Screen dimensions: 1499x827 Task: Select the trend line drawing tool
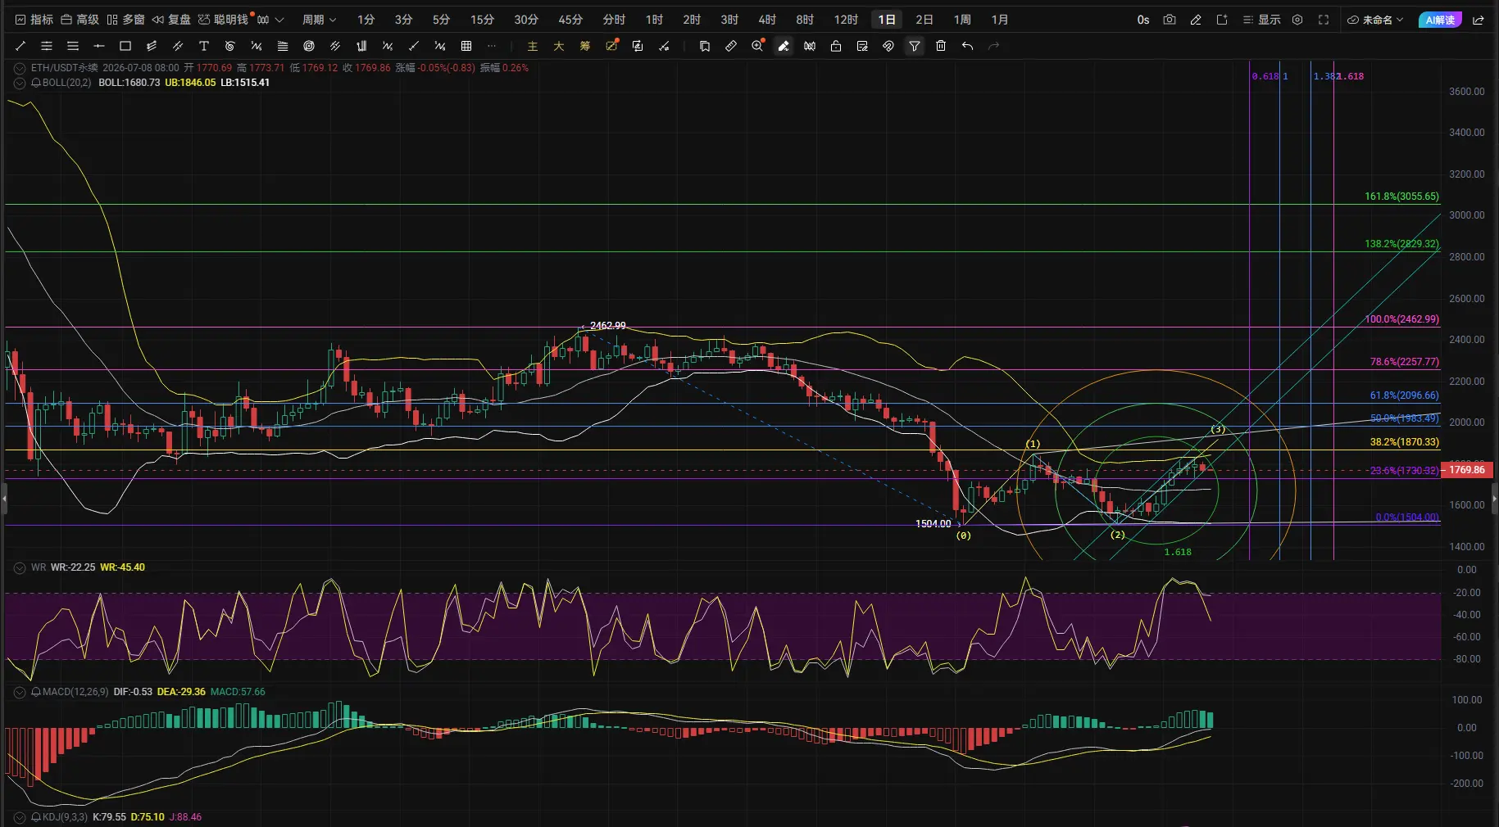point(20,47)
